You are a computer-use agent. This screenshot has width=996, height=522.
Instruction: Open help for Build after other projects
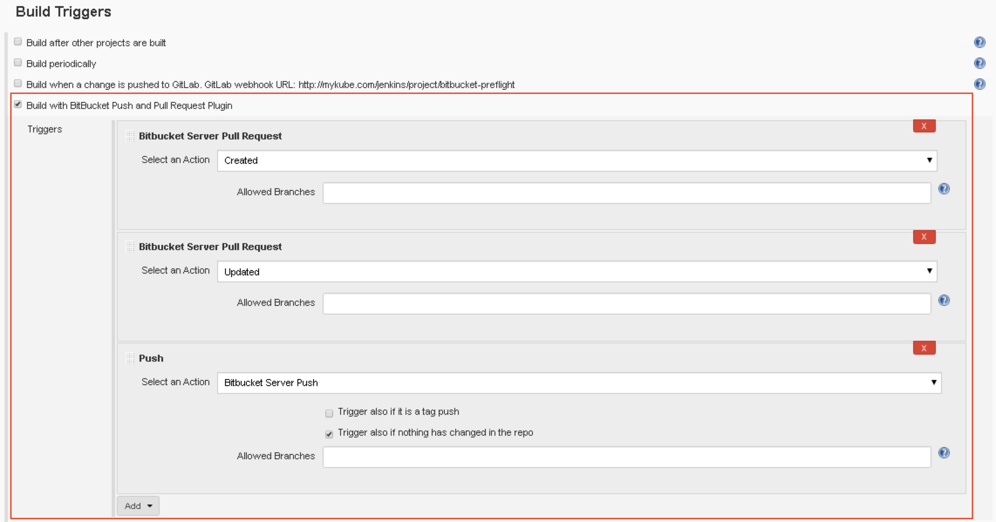(979, 42)
